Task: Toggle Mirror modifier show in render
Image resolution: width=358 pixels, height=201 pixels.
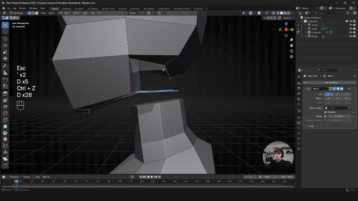Action: pos(342,89)
